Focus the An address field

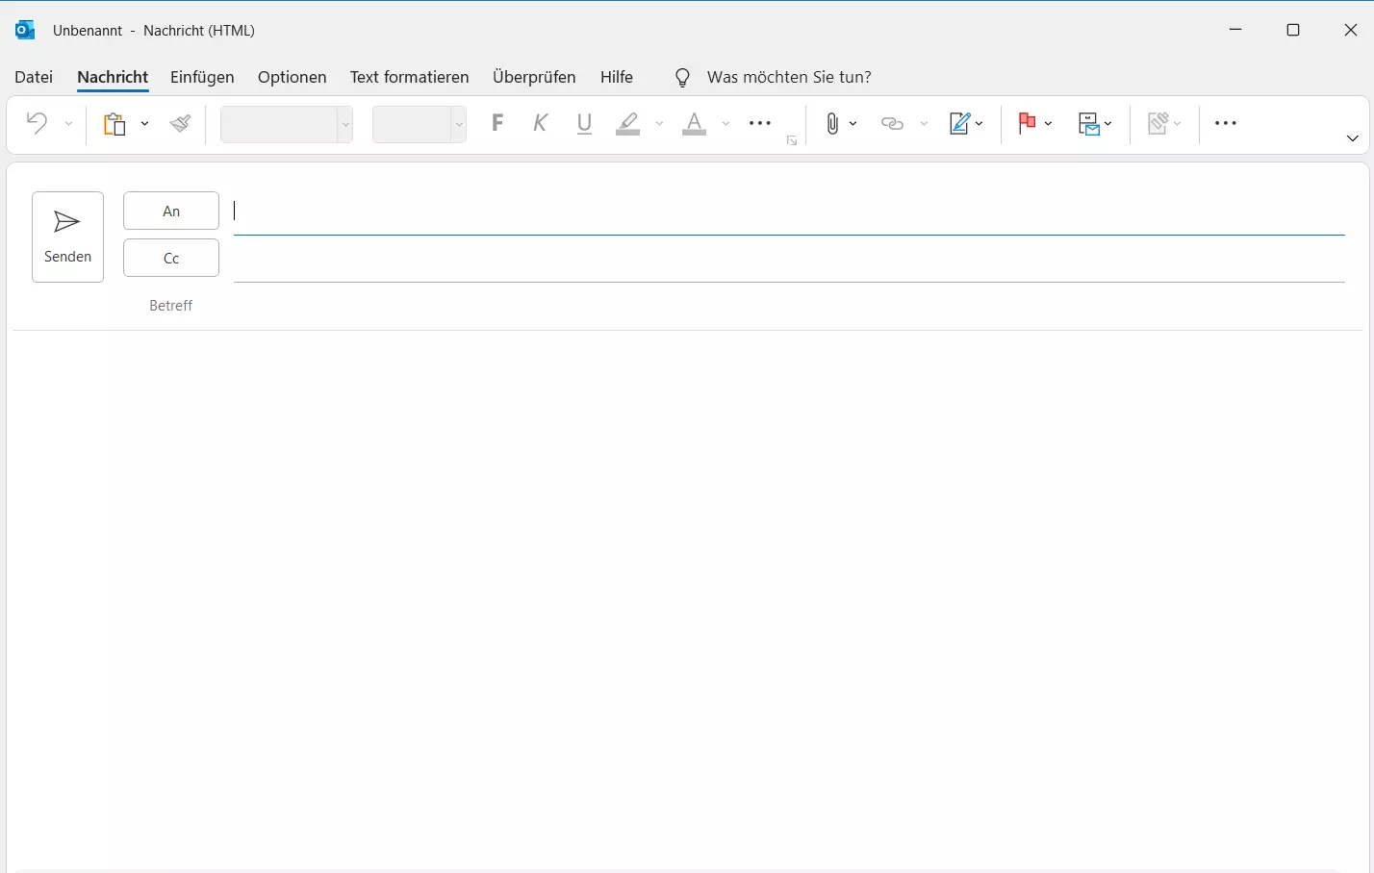point(789,212)
